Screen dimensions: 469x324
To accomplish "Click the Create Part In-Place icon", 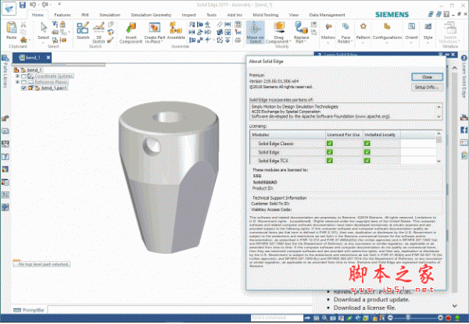I will point(155,28).
